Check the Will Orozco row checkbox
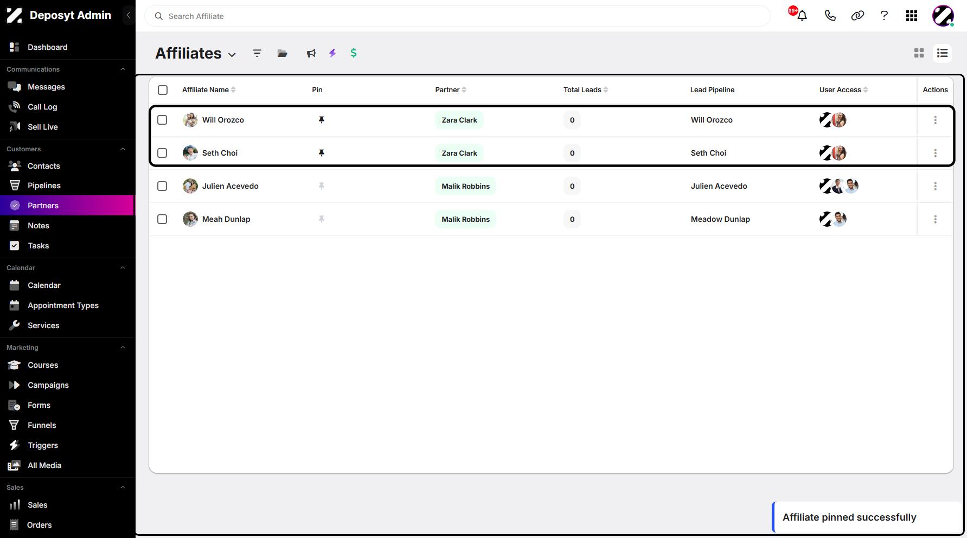This screenshot has width=967, height=538. point(162,120)
